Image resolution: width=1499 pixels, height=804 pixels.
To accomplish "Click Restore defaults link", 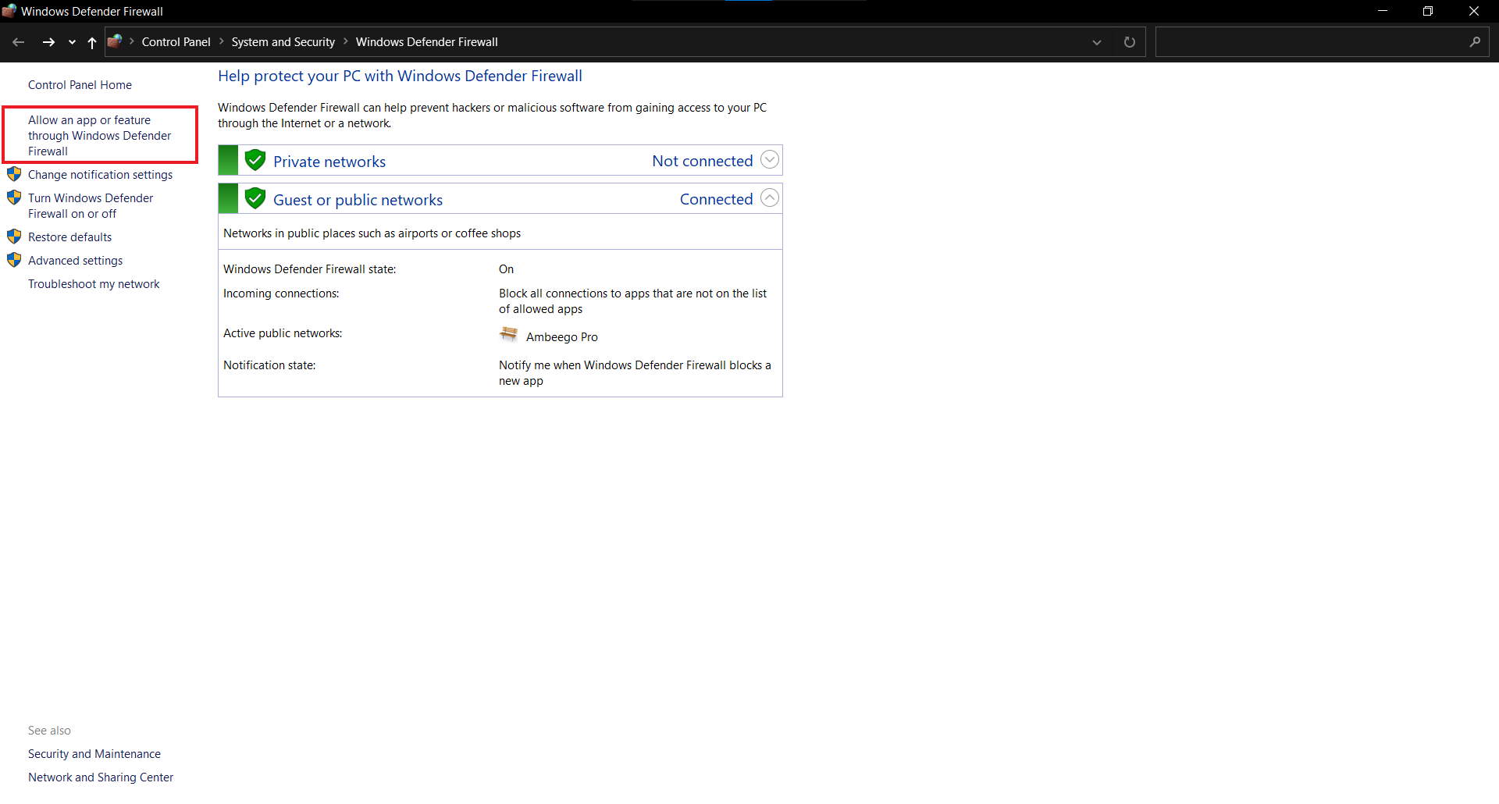I will (69, 237).
